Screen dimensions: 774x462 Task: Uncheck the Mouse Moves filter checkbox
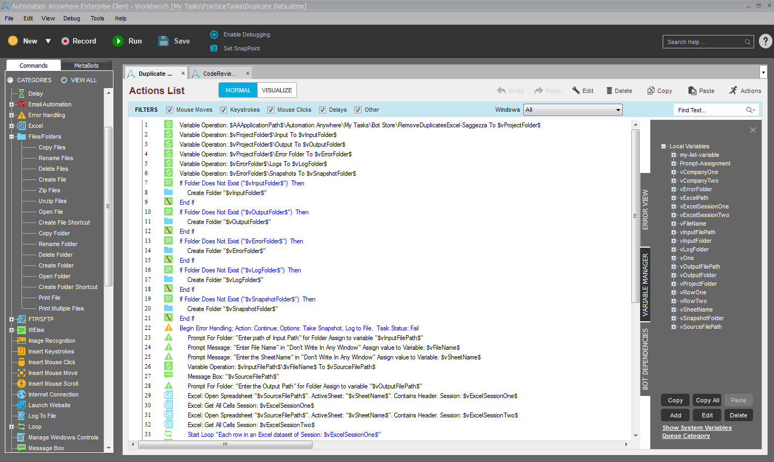click(169, 110)
